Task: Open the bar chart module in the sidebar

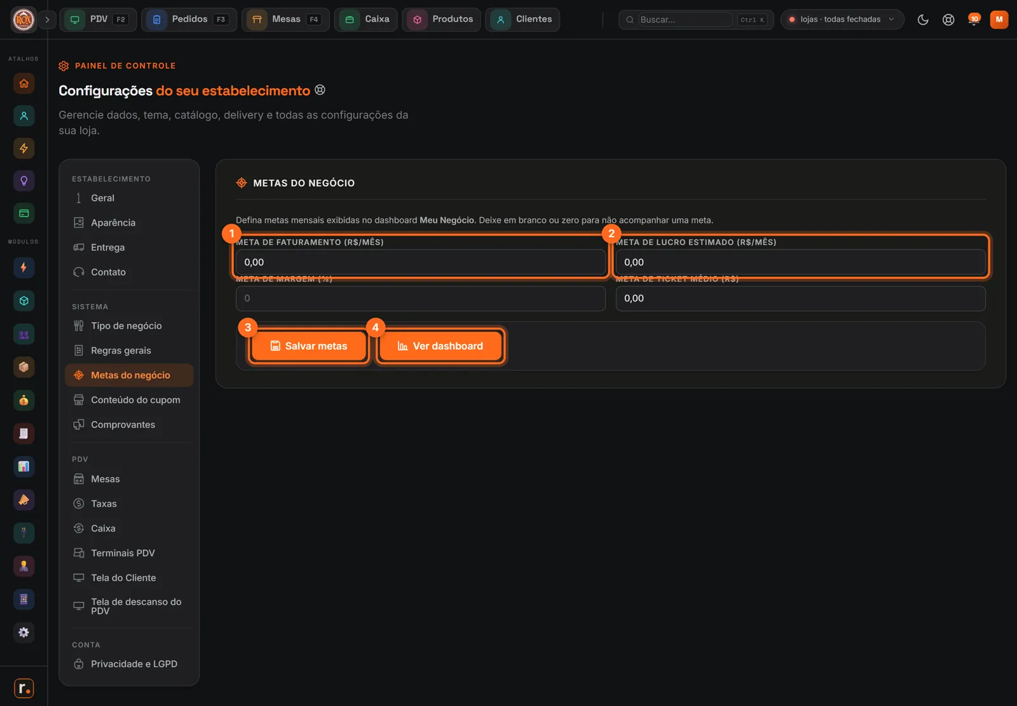Action: [x=24, y=467]
